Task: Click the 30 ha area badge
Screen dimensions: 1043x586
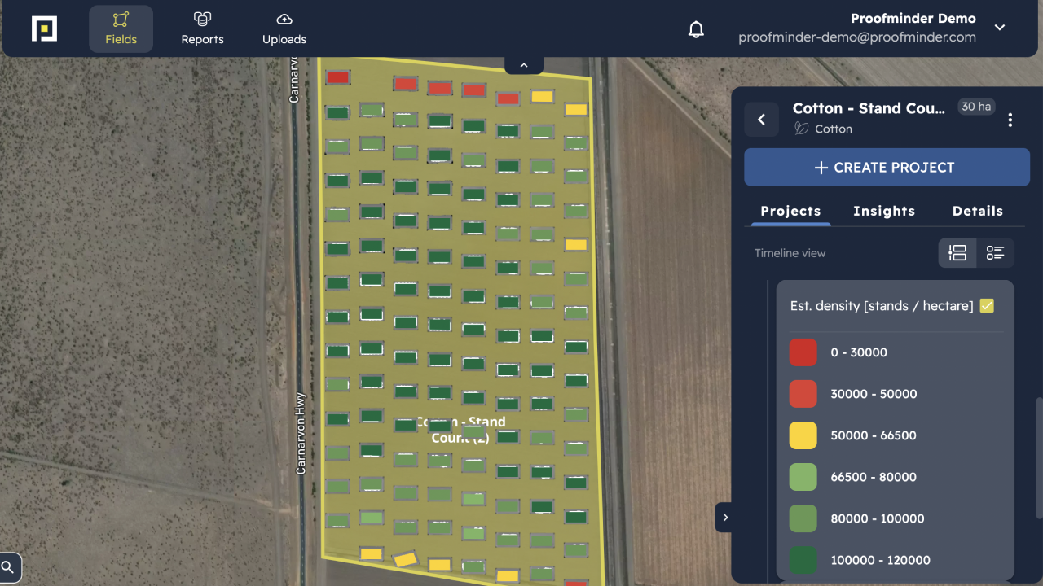Action: pyautogui.click(x=976, y=107)
